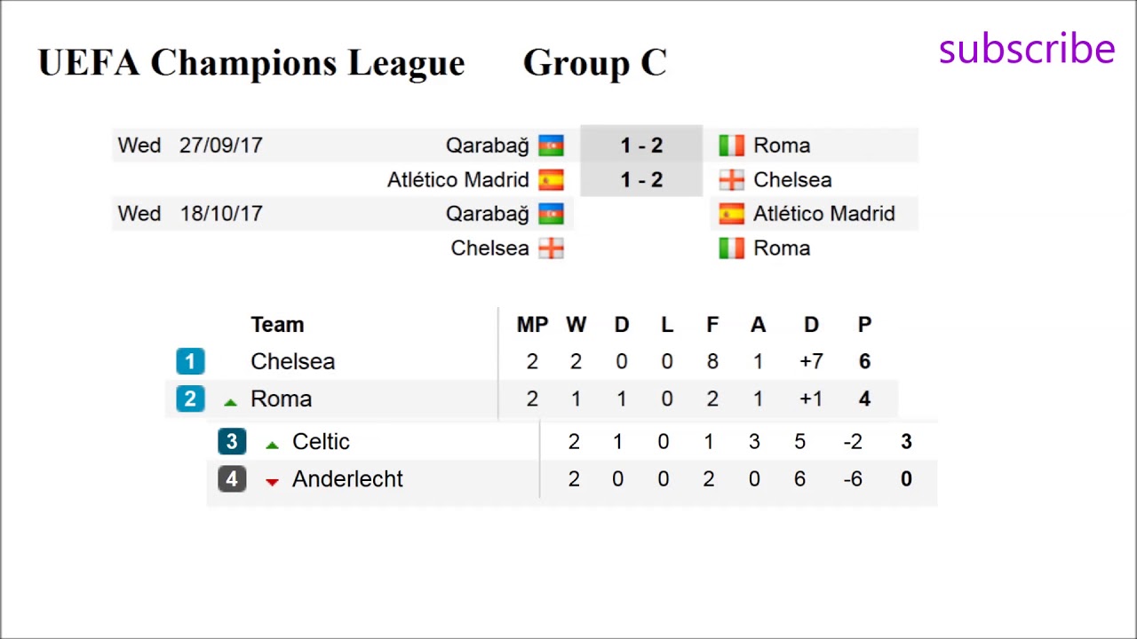Click the position 3 badge for Celtic
The image size is (1137, 639).
232,441
